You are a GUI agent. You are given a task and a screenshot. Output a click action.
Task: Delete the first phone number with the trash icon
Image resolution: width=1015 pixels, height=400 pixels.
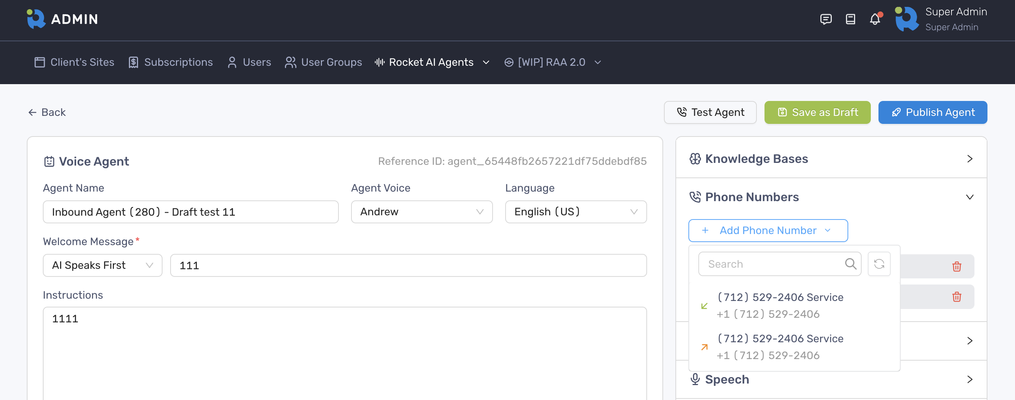956,267
